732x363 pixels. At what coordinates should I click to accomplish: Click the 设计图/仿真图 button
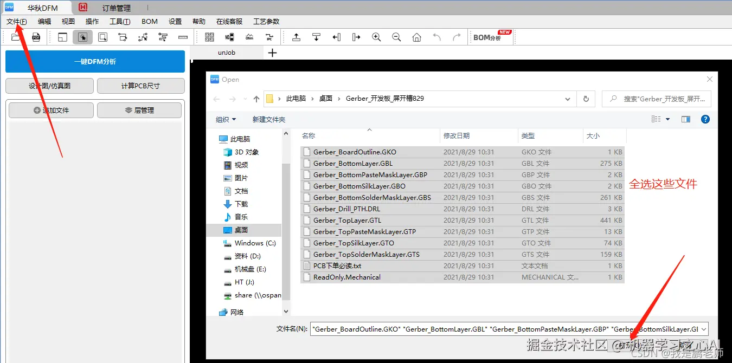point(49,86)
